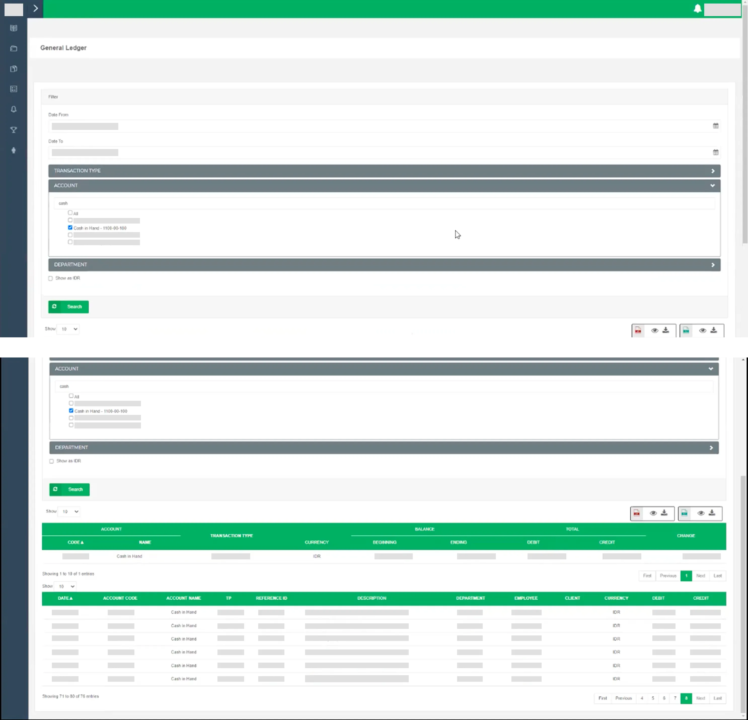Preview Excel via eye icon in lower screenshot
The width and height of the screenshot is (748, 720).
701,513
